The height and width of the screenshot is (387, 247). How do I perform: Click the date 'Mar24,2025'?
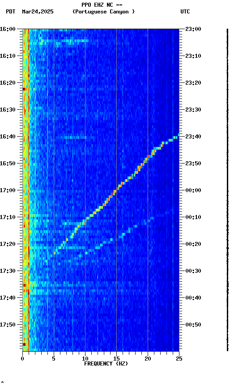[x=38, y=12]
